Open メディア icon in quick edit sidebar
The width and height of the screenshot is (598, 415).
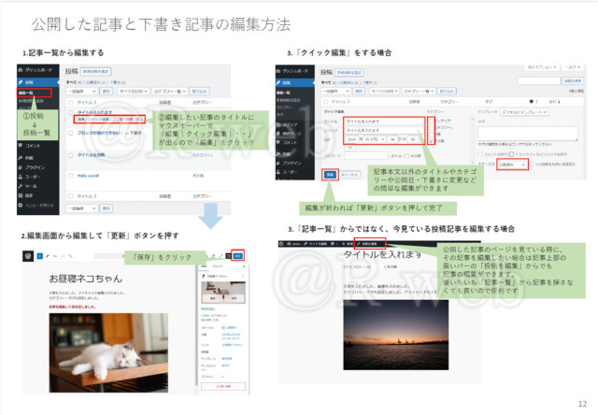click(x=279, y=125)
